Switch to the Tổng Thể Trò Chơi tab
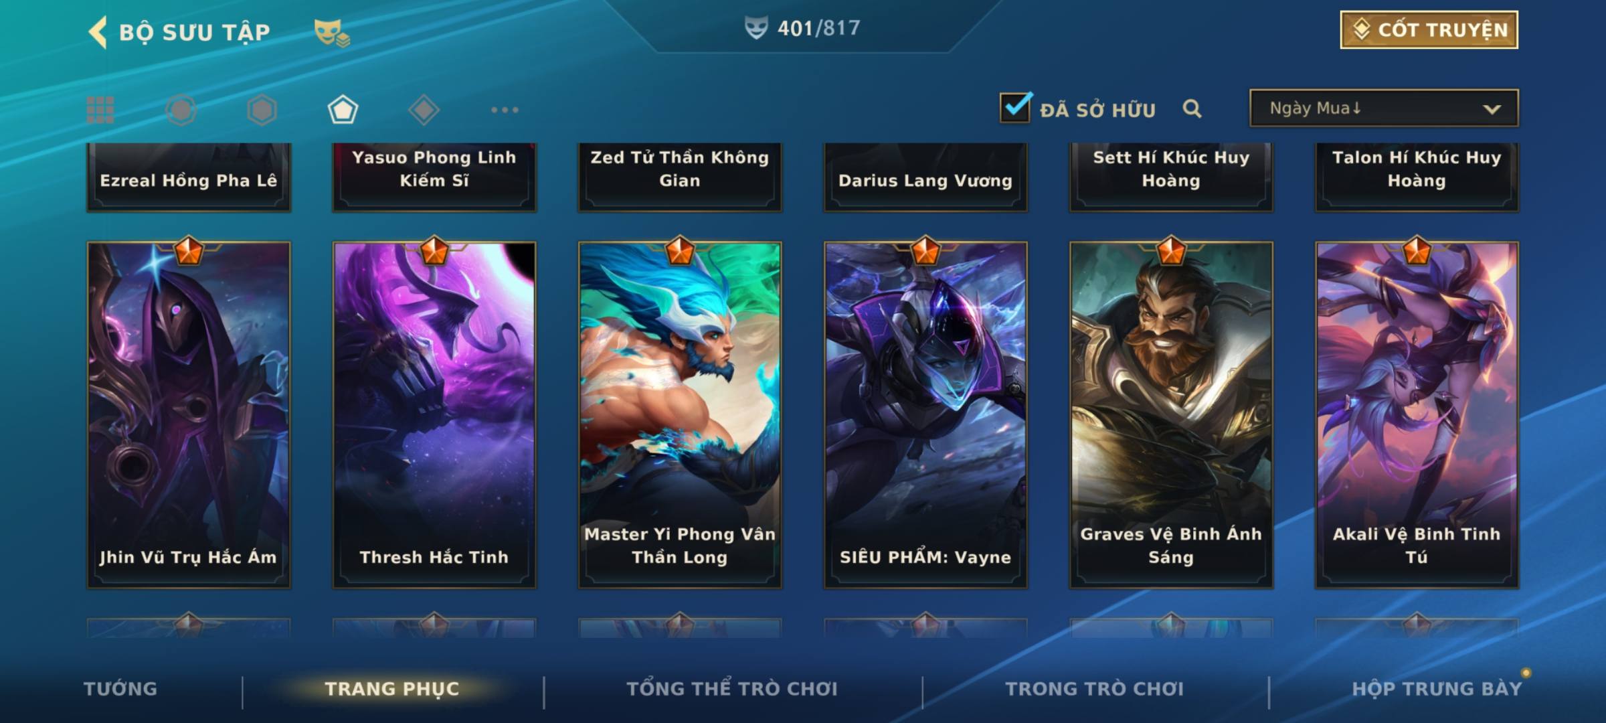This screenshot has height=723, width=1606. coord(732,689)
